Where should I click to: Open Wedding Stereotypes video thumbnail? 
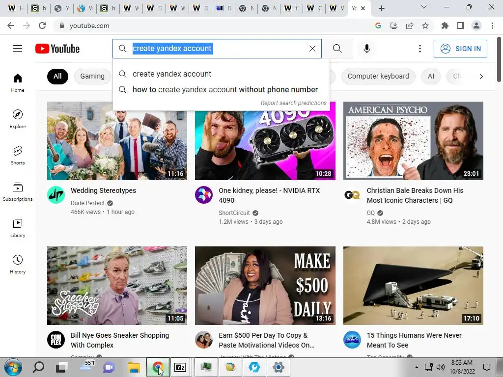pyautogui.click(x=117, y=141)
